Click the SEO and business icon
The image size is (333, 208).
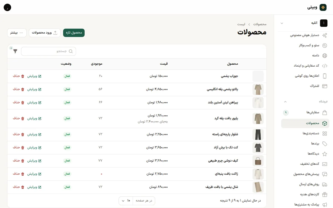[324, 45]
